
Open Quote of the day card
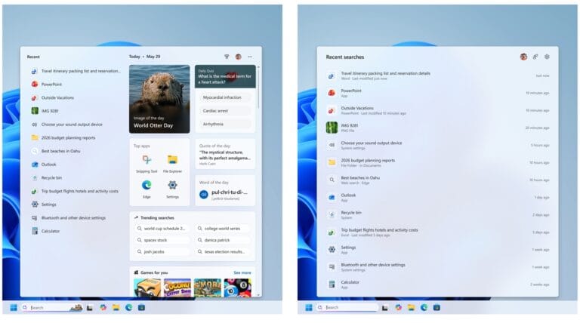click(x=225, y=154)
